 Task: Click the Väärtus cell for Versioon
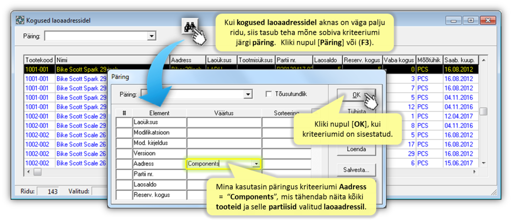[x=224, y=153]
